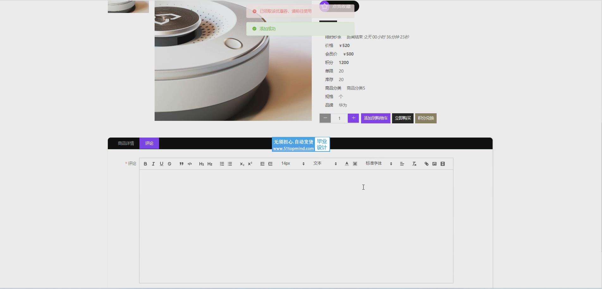This screenshot has height=289, width=602.
Task: Toggle italic formatting in comment editor
Action: (x=153, y=164)
